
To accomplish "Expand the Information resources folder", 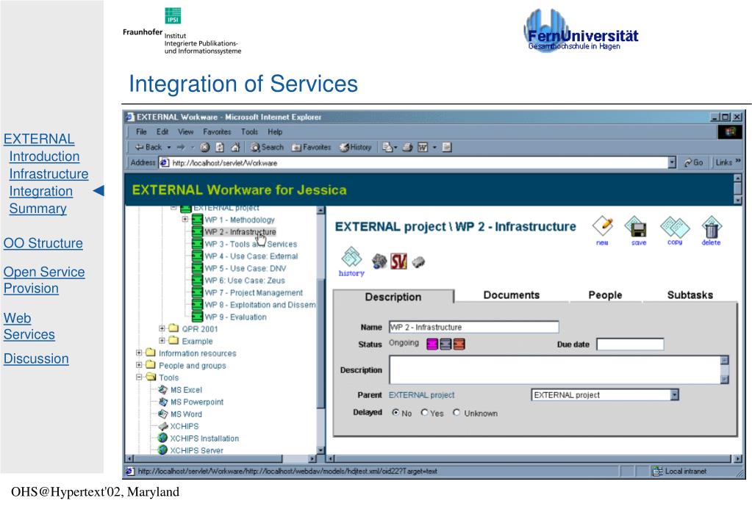I will click(139, 353).
